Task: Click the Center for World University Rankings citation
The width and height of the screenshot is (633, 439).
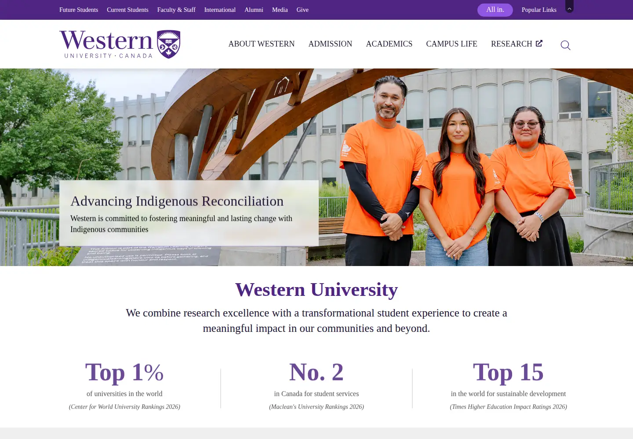Action: point(124,407)
